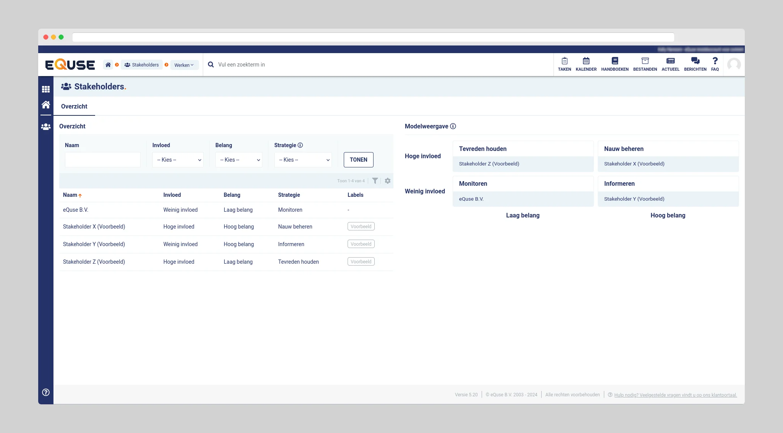
Task: Open the Berichten chat icon
Action: point(695,61)
